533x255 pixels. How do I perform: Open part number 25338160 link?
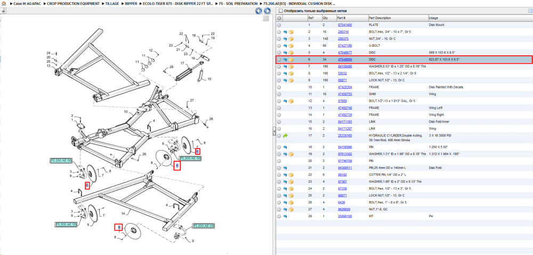[x=344, y=135]
